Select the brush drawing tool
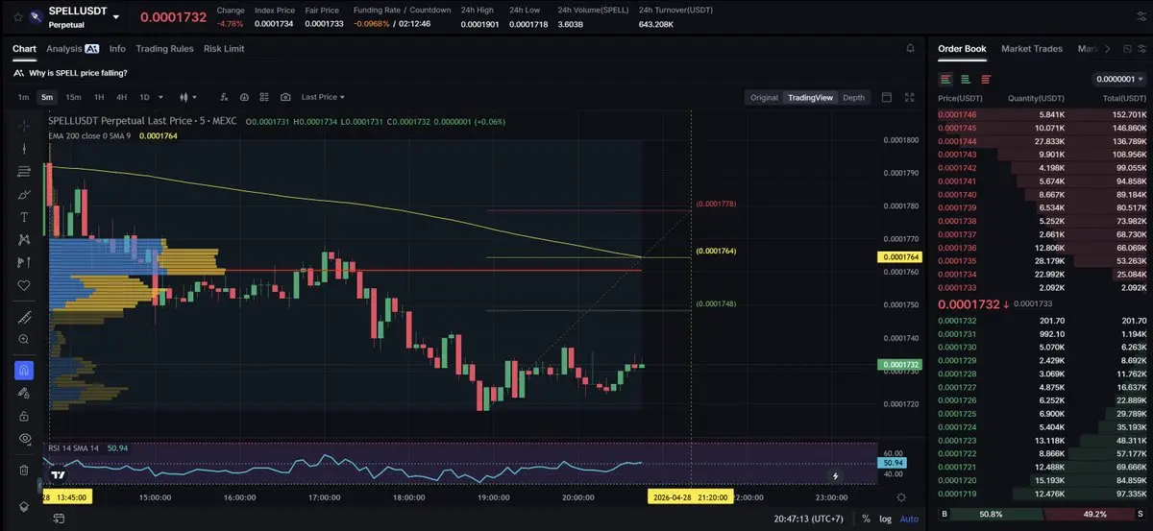Image resolution: width=1153 pixels, height=531 pixels. pos(24,194)
